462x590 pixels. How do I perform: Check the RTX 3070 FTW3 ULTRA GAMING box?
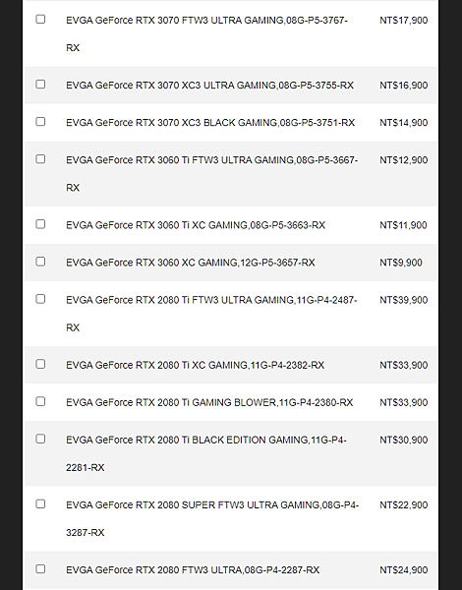point(40,20)
